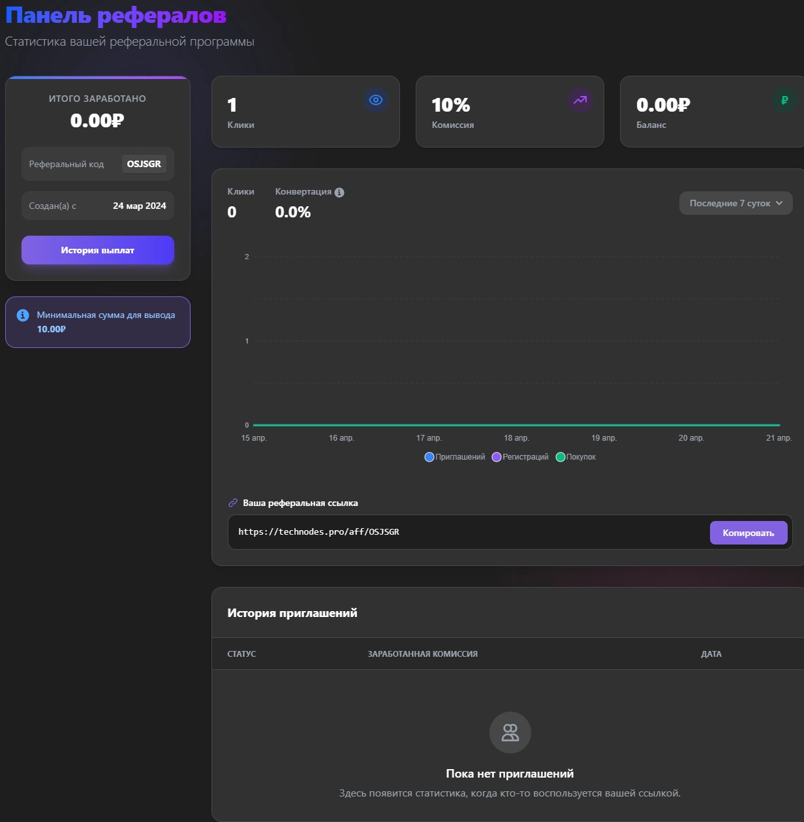Click the info icon next to Конвертация

pyautogui.click(x=339, y=193)
